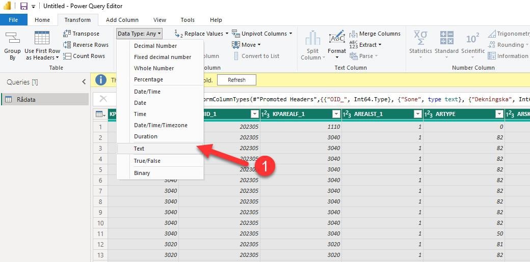The image size is (530, 262).
Task: Select the Rådata query in list
Action: point(26,99)
